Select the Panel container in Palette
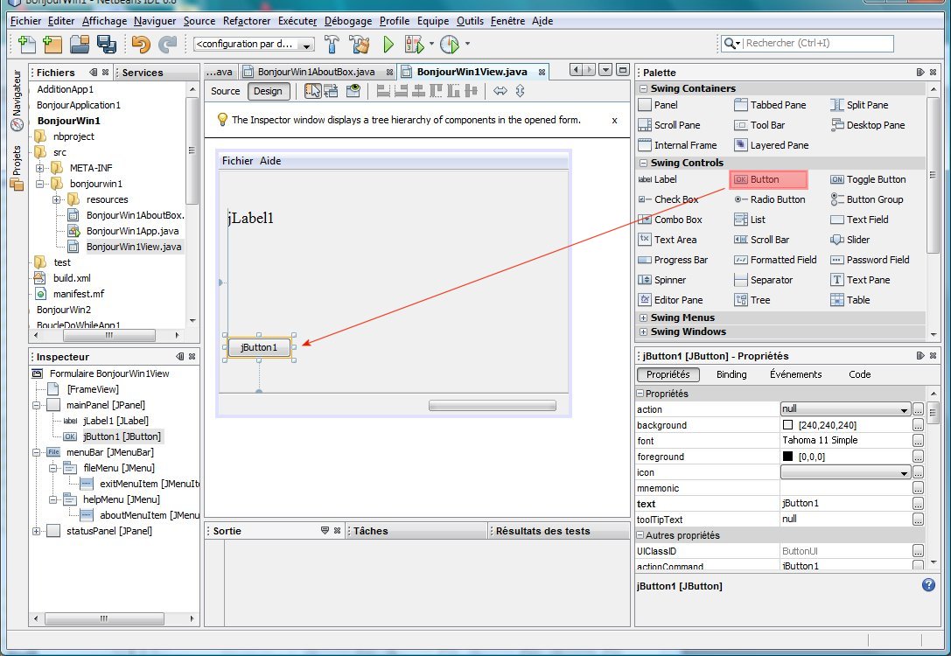Screen dimensions: 951x656 (658, 105)
